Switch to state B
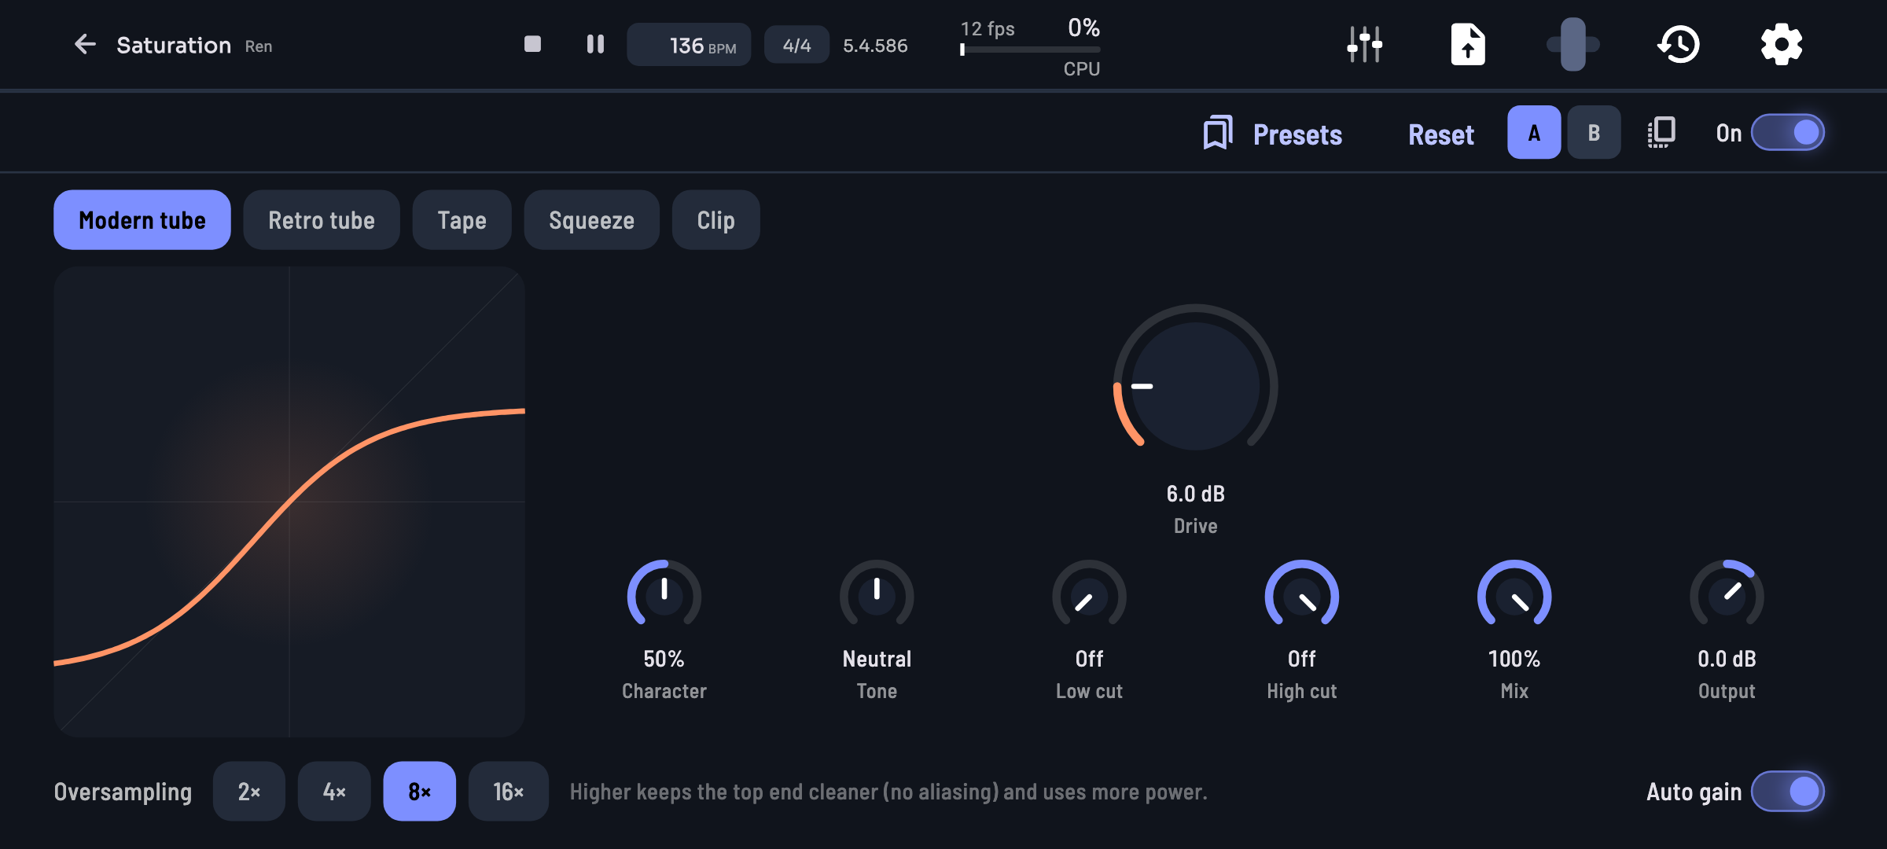This screenshot has width=1887, height=849. click(1594, 133)
